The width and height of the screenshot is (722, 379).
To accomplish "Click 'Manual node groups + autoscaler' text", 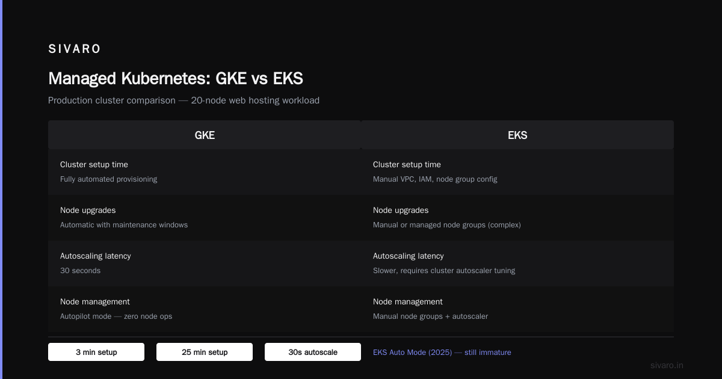I will [430, 316].
